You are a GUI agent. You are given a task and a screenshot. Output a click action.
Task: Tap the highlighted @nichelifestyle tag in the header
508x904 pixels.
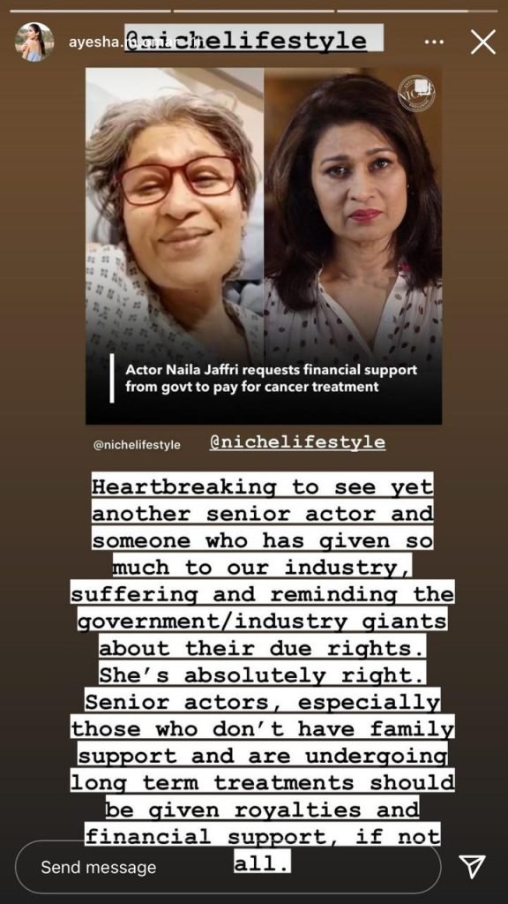pos(253,40)
